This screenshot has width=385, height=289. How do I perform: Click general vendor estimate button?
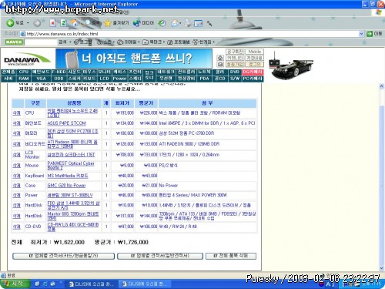coord(160,256)
